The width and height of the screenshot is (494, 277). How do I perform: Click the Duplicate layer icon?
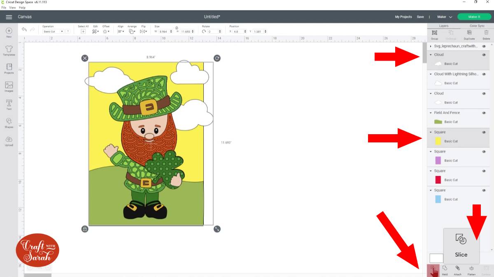coord(469,34)
